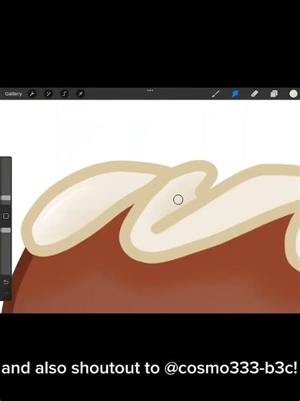Tap the three-dot multitasking indicator
300x401 pixels.
point(150,90)
